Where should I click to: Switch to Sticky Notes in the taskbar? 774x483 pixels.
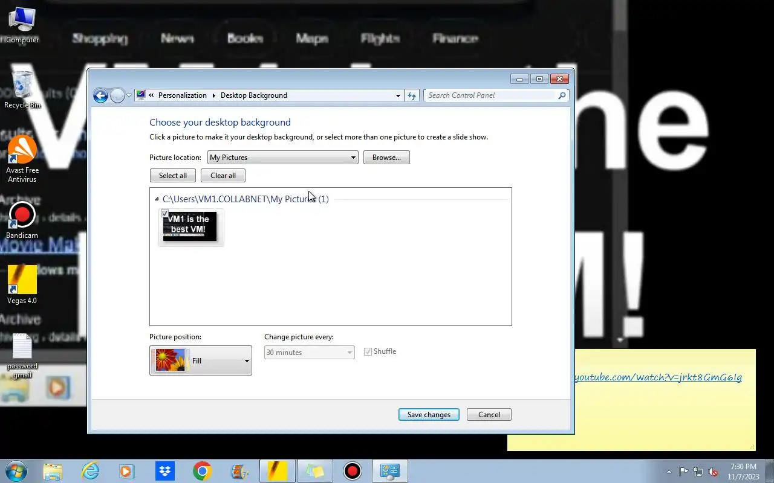[314, 471]
